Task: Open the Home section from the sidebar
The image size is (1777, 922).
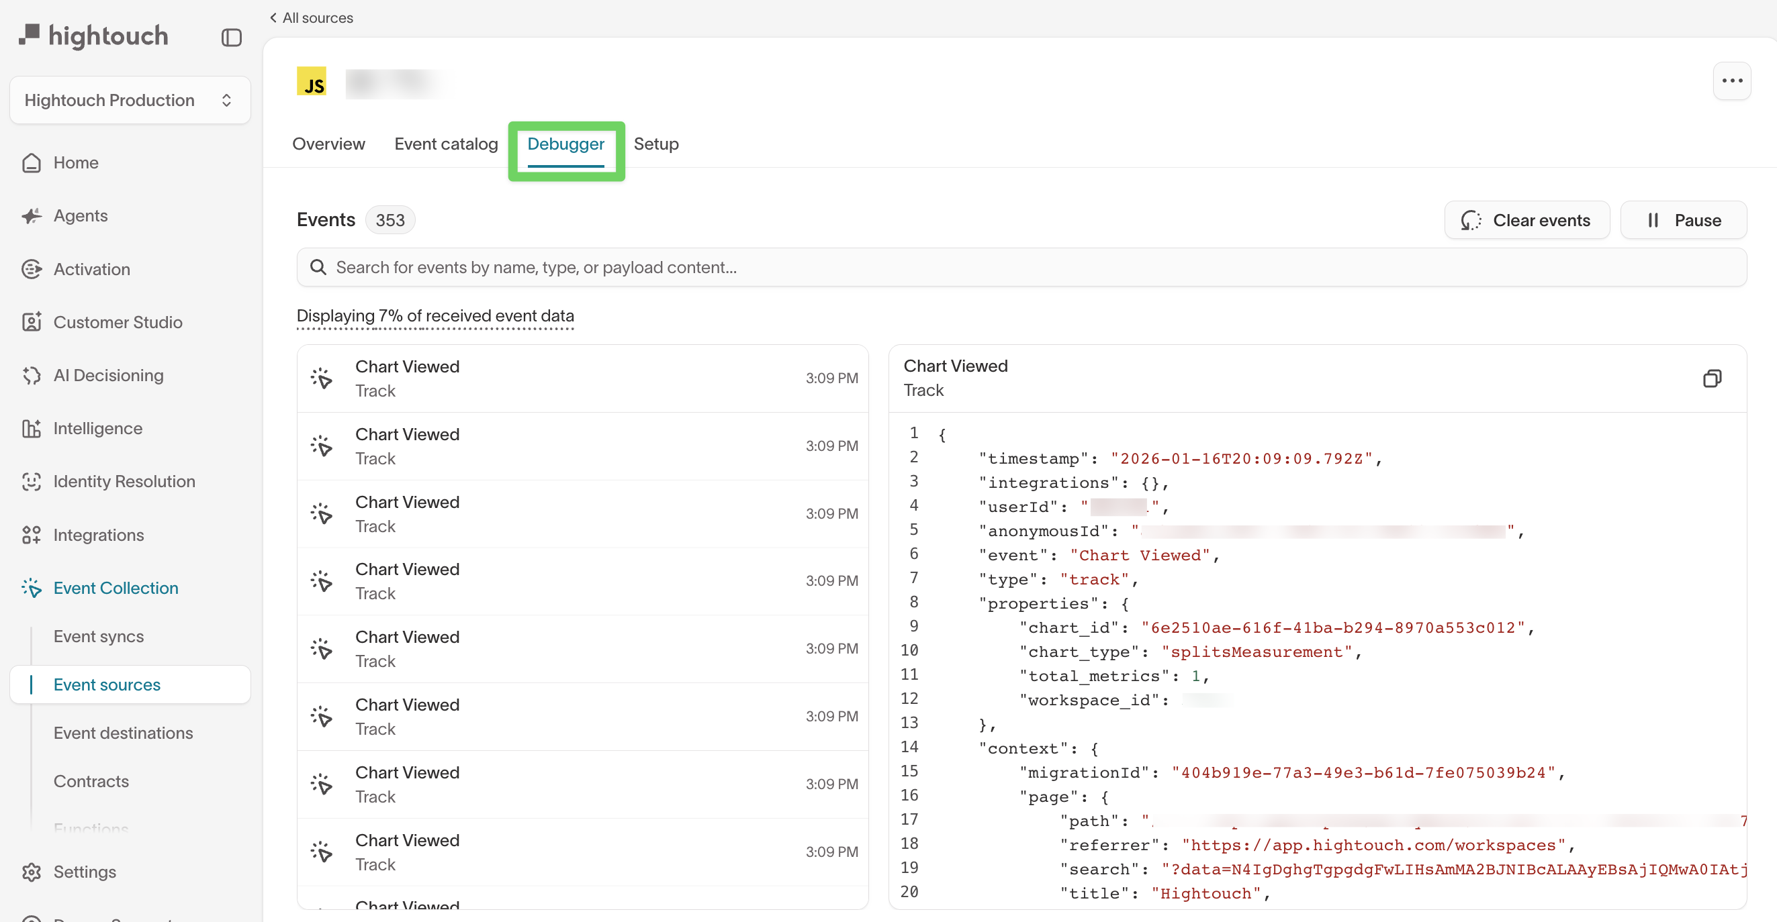Action: click(77, 162)
